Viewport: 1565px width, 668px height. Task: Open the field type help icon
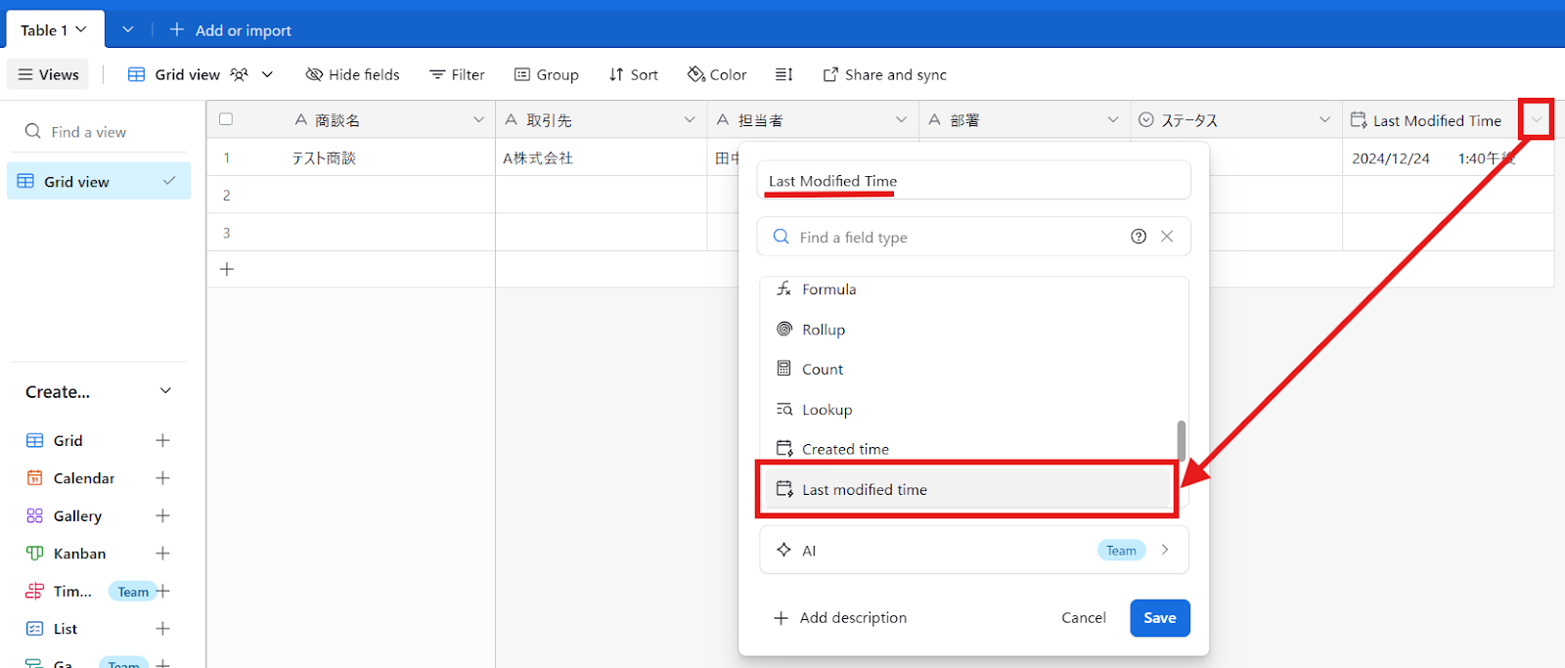click(x=1139, y=237)
